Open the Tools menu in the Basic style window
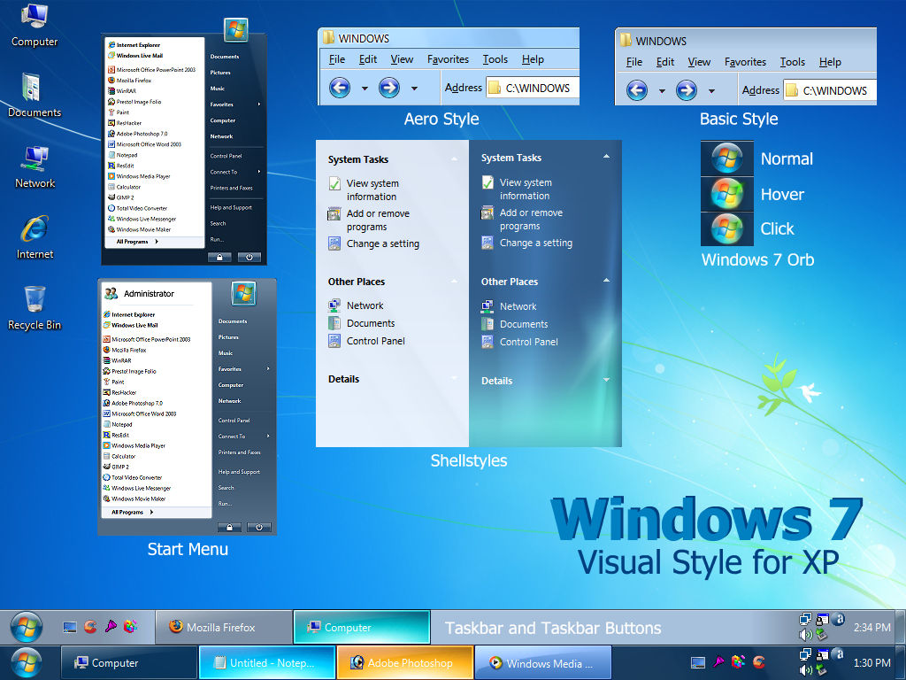 click(x=792, y=62)
